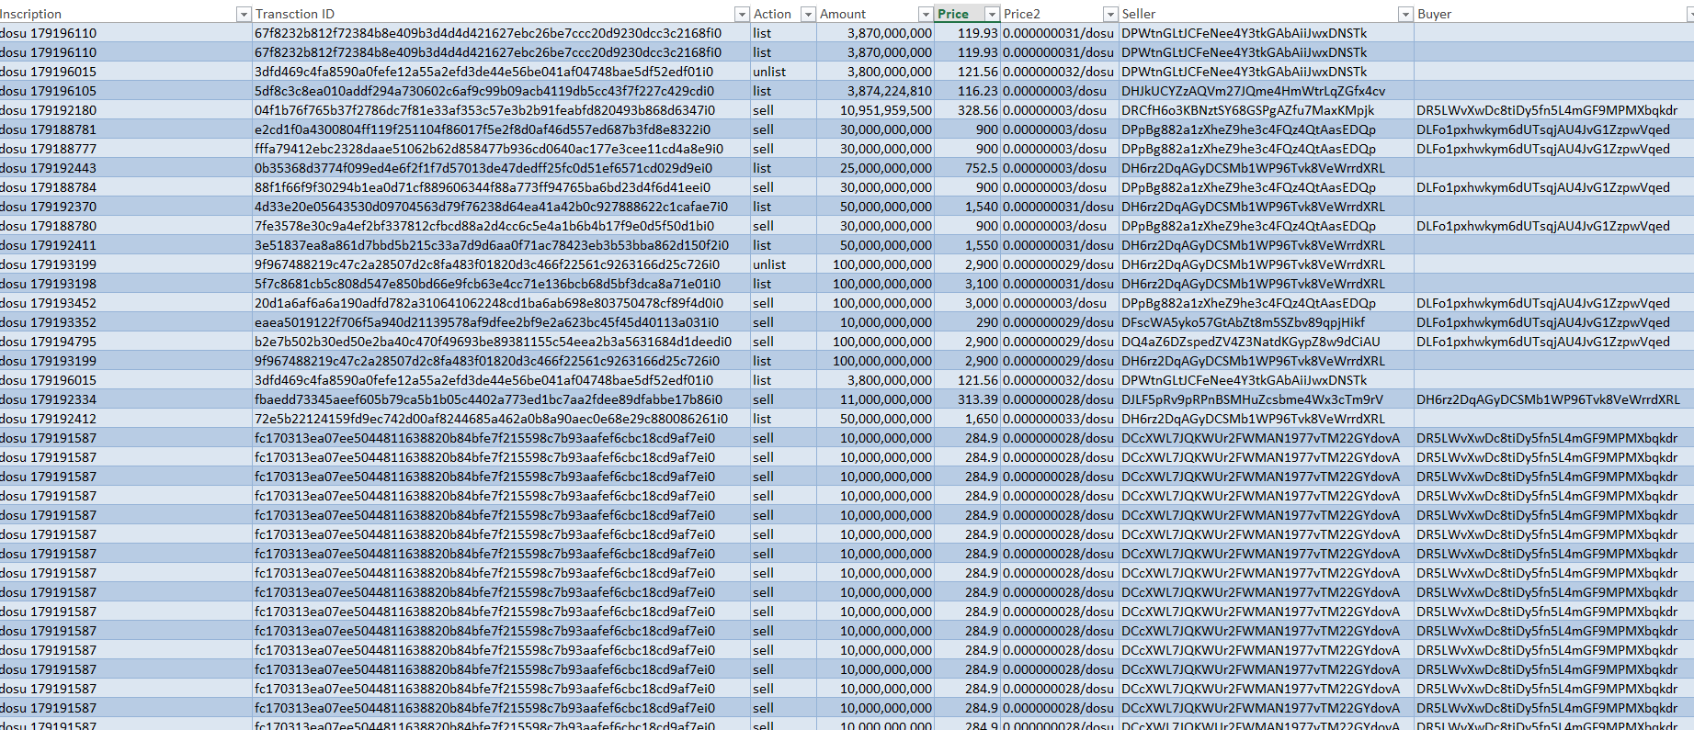Open the Action column filter dropdown
Screen dimensions: 1694x730
808,14
